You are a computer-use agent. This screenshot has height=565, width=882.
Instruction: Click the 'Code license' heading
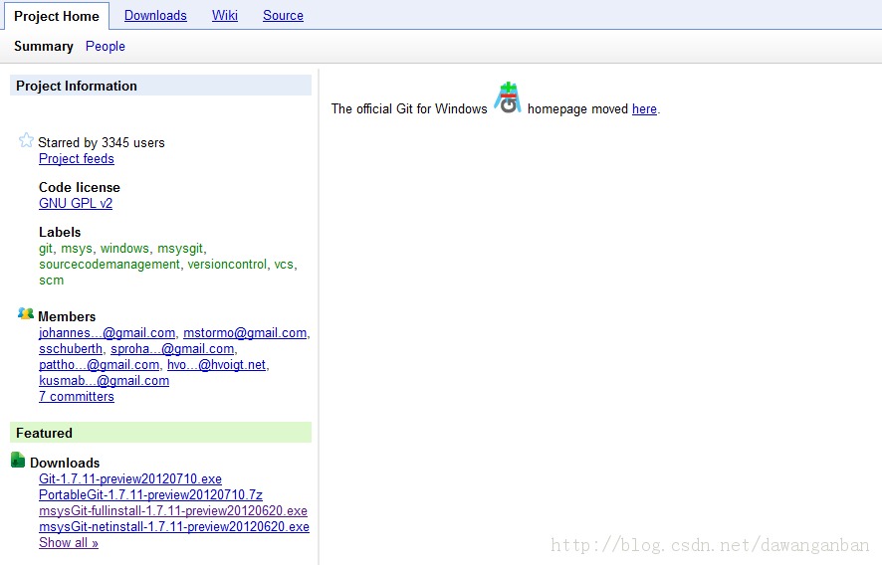pyautogui.click(x=80, y=187)
